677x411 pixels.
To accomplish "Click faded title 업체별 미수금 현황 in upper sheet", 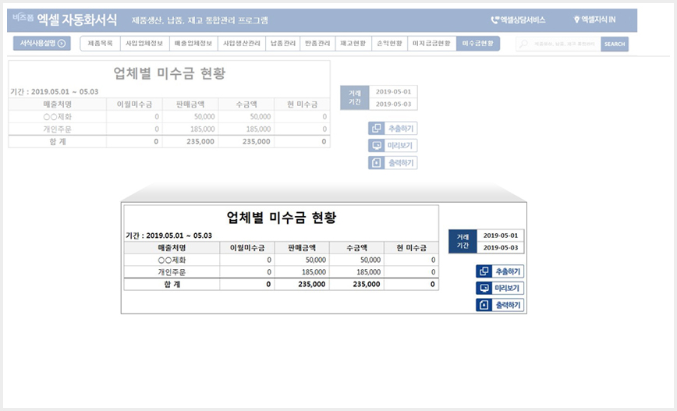I will [x=169, y=73].
